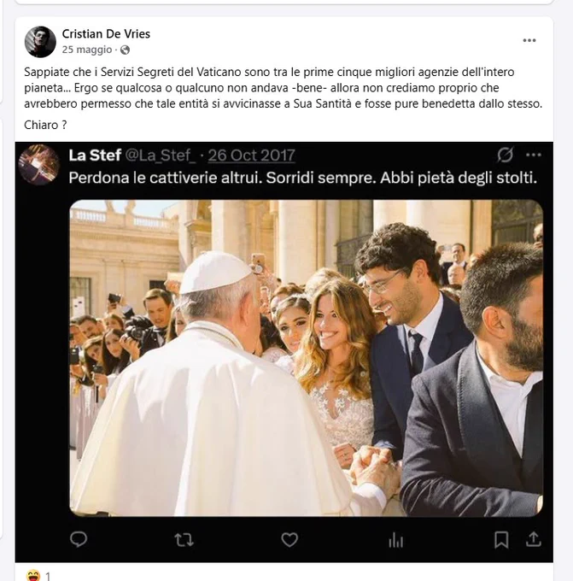
Task: Open the Facebook post options menu
Action: (529, 40)
